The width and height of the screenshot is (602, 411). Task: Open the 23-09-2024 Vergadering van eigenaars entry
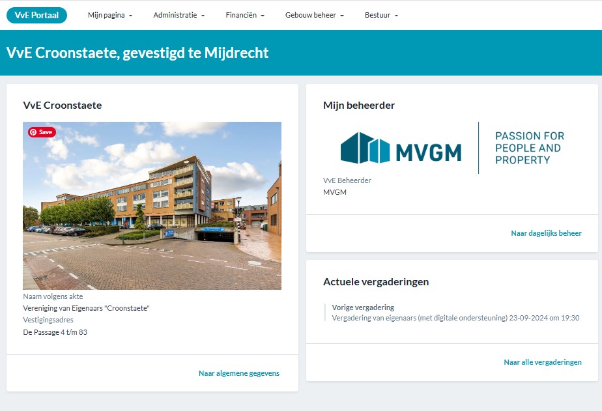coord(455,318)
